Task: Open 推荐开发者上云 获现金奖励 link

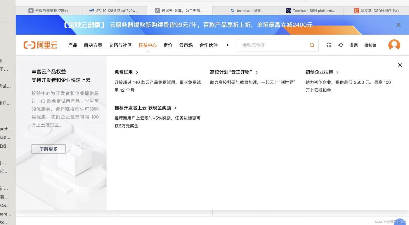Action: tap(146, 108)
